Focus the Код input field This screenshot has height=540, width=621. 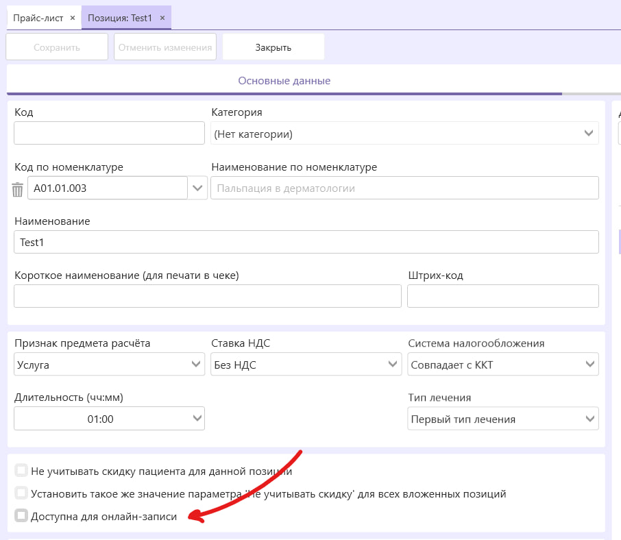click(x=109, y=133)
